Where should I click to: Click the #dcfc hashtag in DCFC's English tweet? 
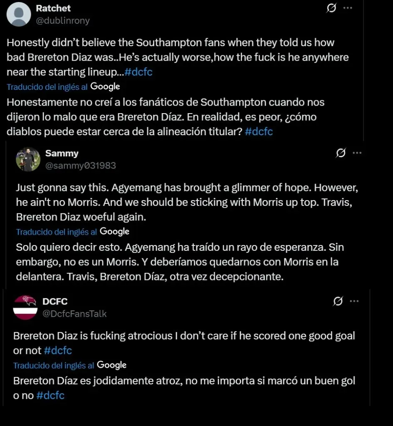[58, 351]
